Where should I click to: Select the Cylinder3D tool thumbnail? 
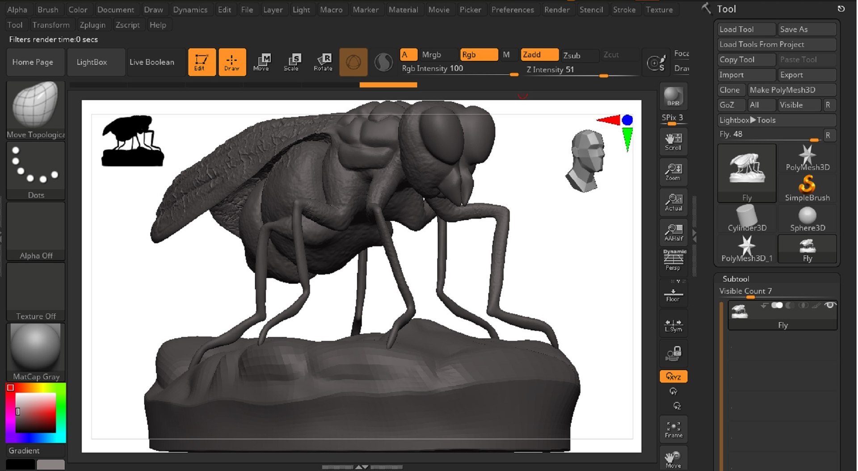click(747, 218)
